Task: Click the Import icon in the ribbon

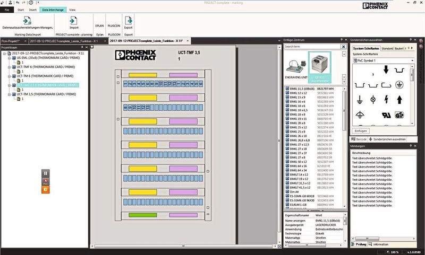Action: [x=74, y=21]
